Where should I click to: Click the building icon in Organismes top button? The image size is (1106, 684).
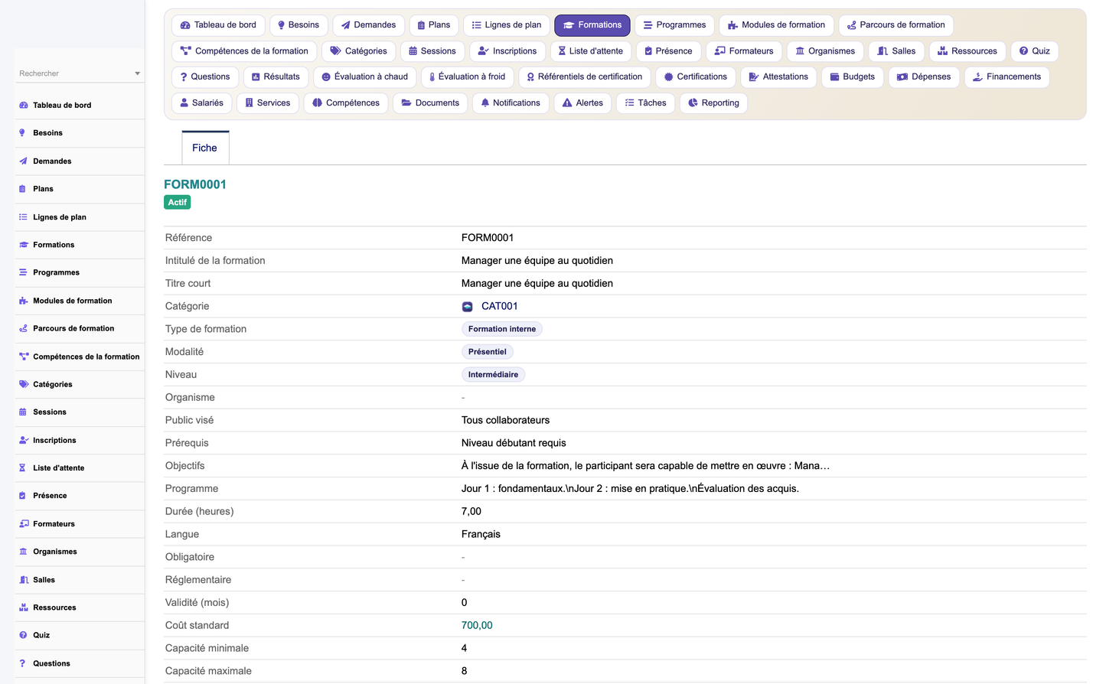pos(800,51)
